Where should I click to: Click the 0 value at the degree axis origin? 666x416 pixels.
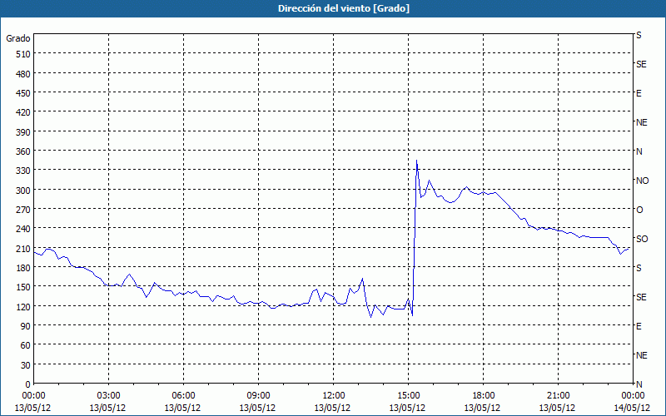[x=28, y=384]
